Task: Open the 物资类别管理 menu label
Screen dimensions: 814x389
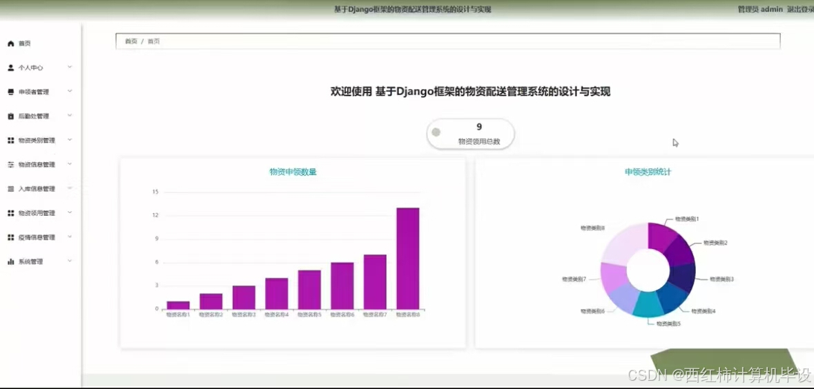Action: [x=37, y=141]
